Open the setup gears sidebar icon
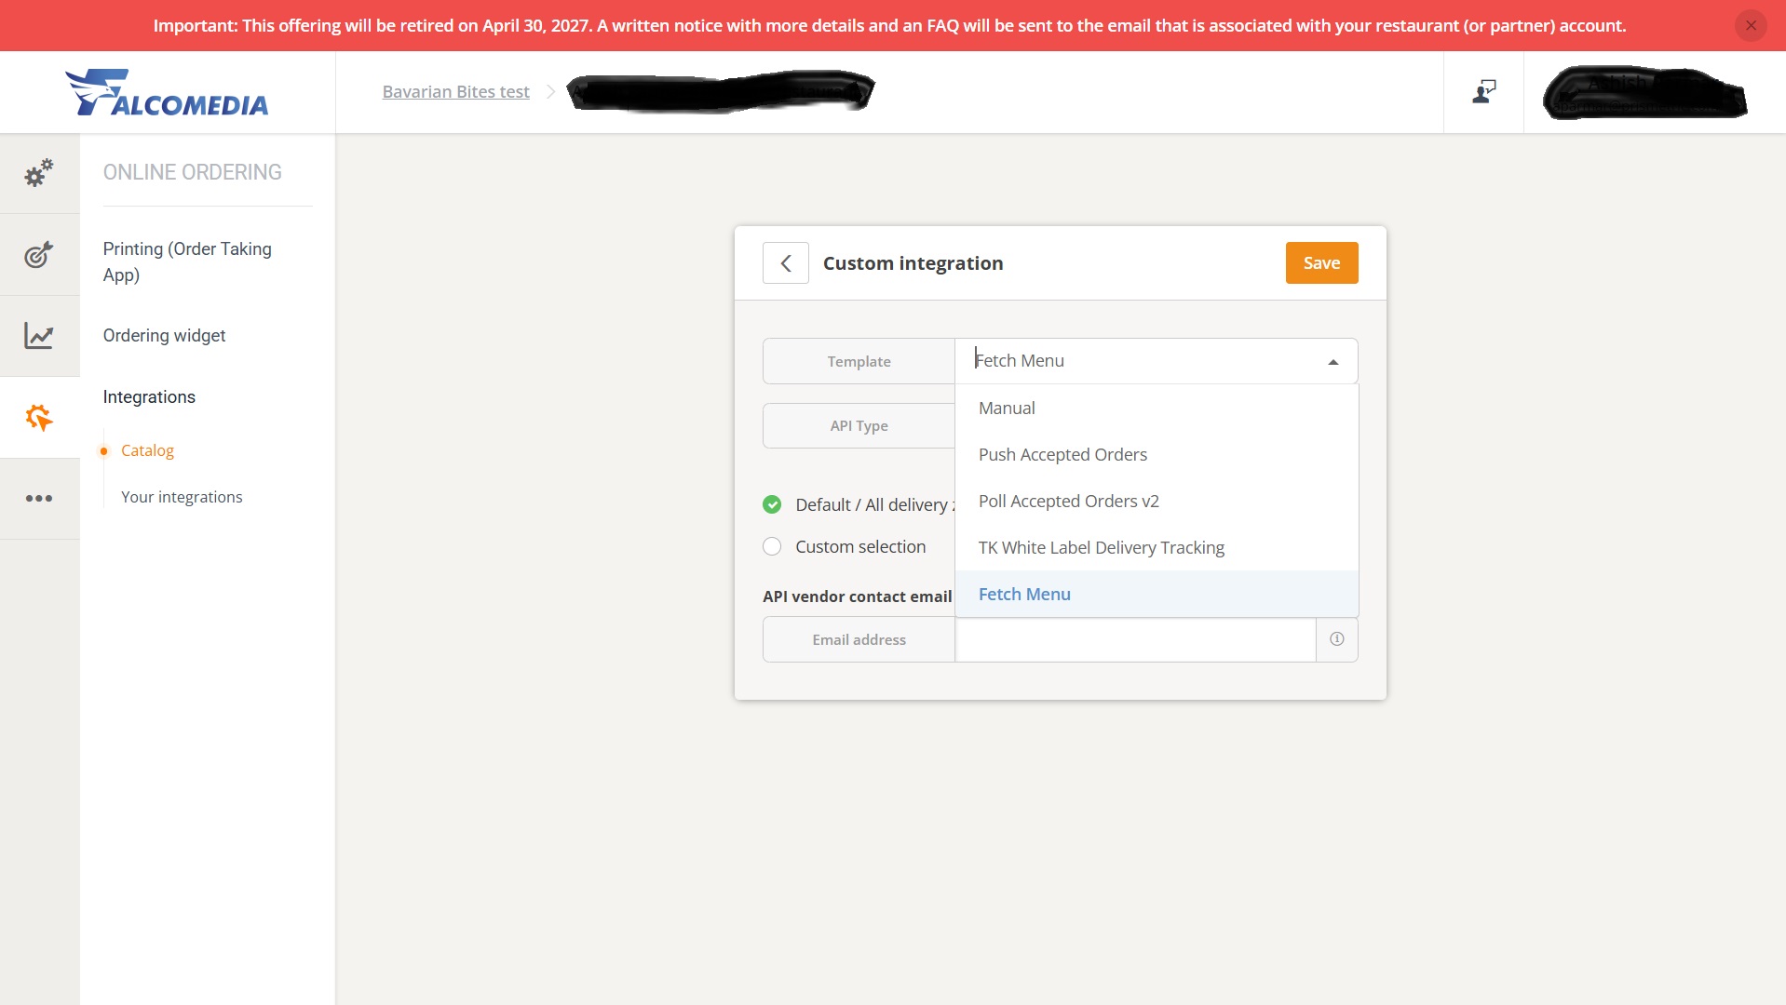The width and height of the screenshot is (1786, 1005). tap(39, 173)
